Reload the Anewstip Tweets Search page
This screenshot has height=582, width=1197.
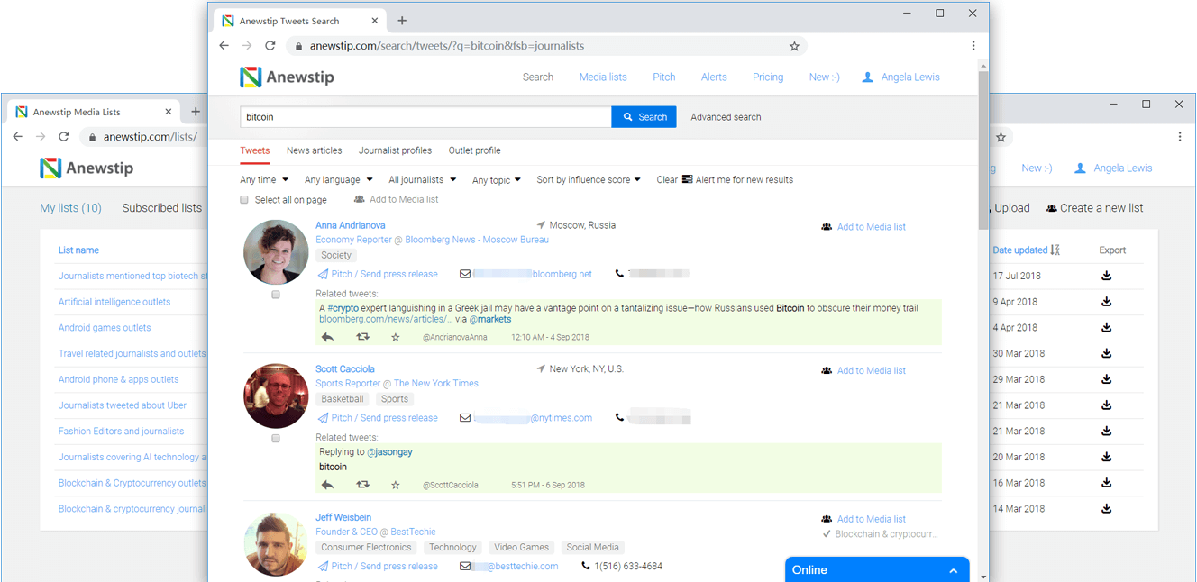270,46
